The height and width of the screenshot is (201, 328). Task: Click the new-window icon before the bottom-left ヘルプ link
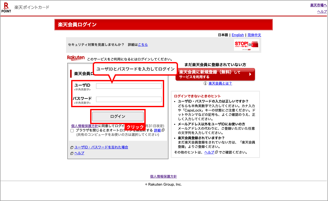point(72,153)
